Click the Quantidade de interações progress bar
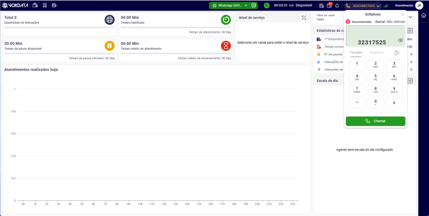Image resolution: width=429 pixels, height=216 pixels. pyautogui.click(x=59, y=27)
